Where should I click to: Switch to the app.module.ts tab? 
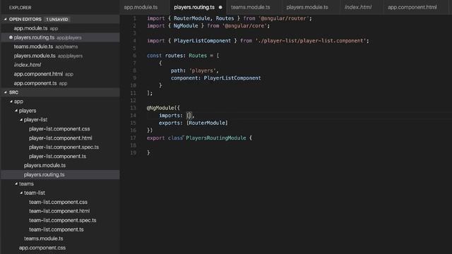(141, 7)
